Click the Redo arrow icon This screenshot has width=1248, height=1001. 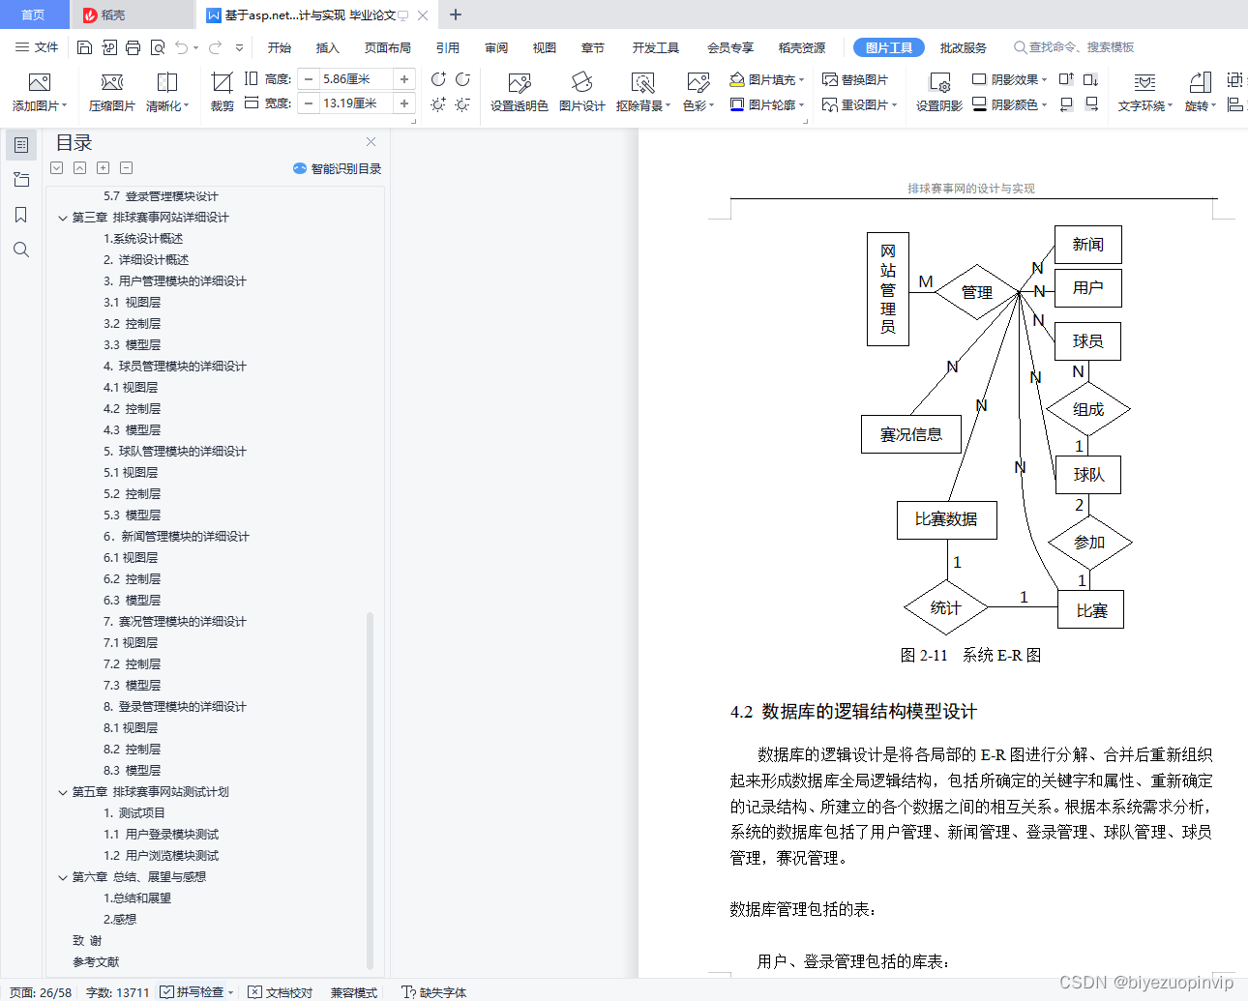click(215, 47)
